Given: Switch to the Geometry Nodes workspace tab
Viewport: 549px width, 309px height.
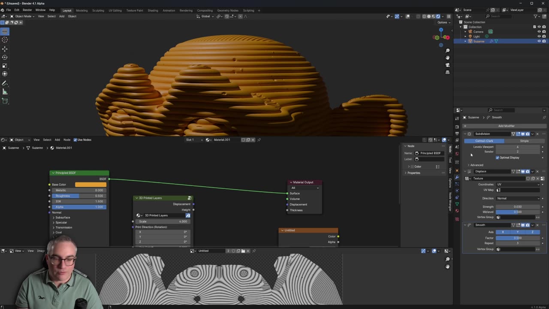Looking at the screenshot, I should point(228,10).
